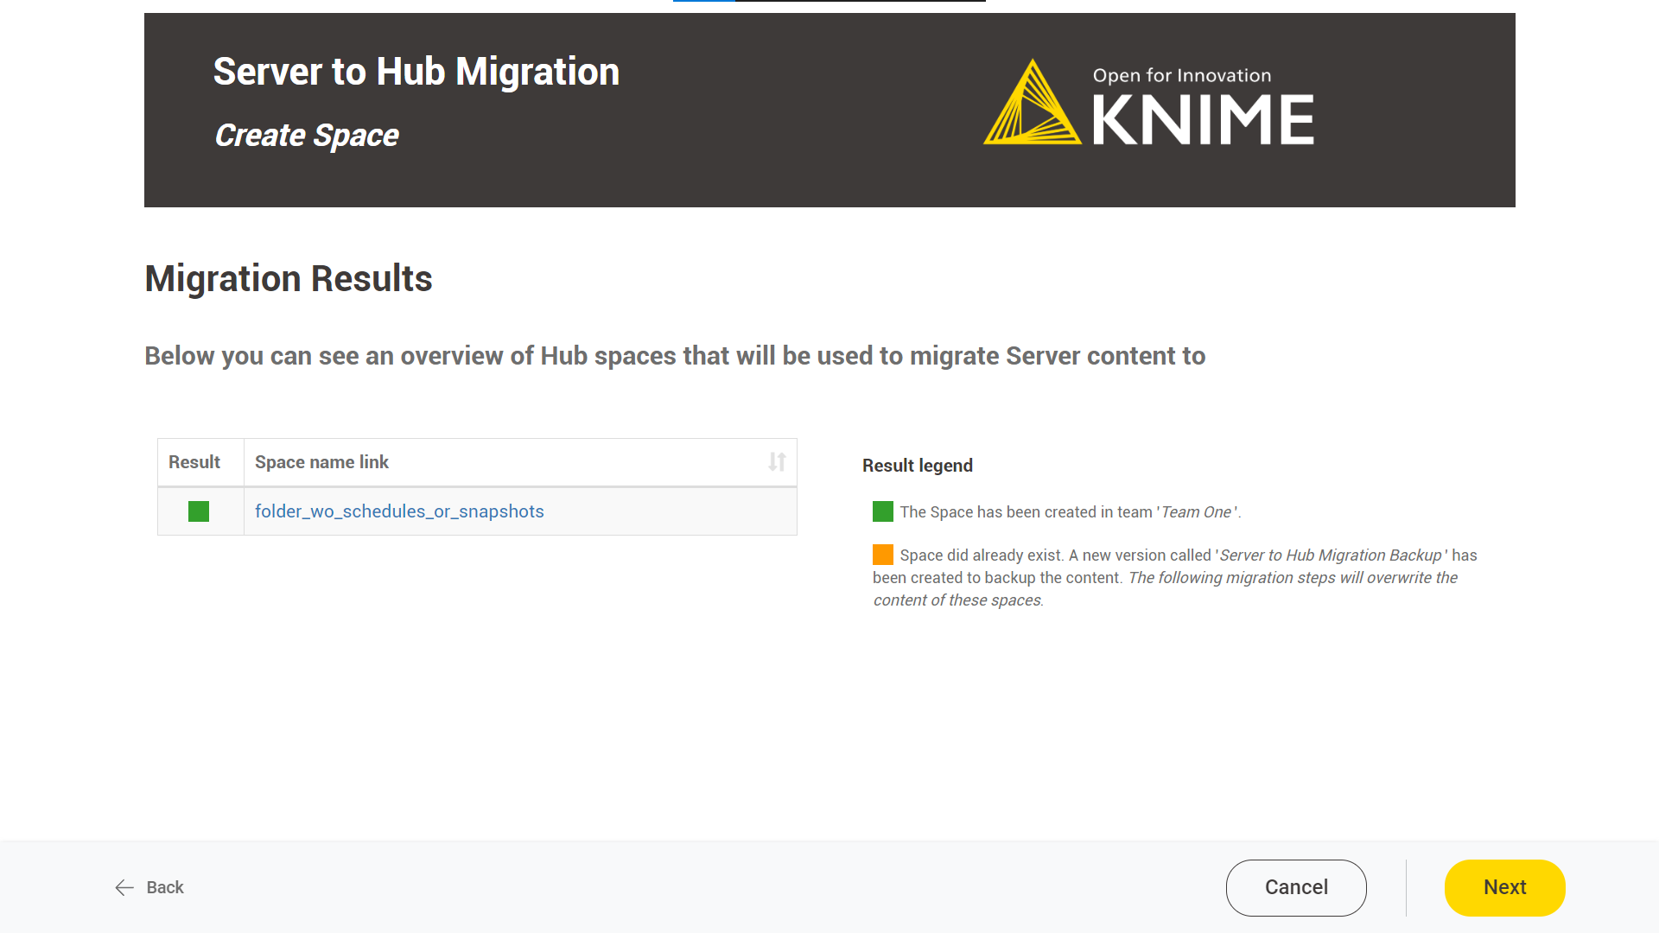
Task: Click the overview of Hub spaces description
Action: (x=675, y=356)
